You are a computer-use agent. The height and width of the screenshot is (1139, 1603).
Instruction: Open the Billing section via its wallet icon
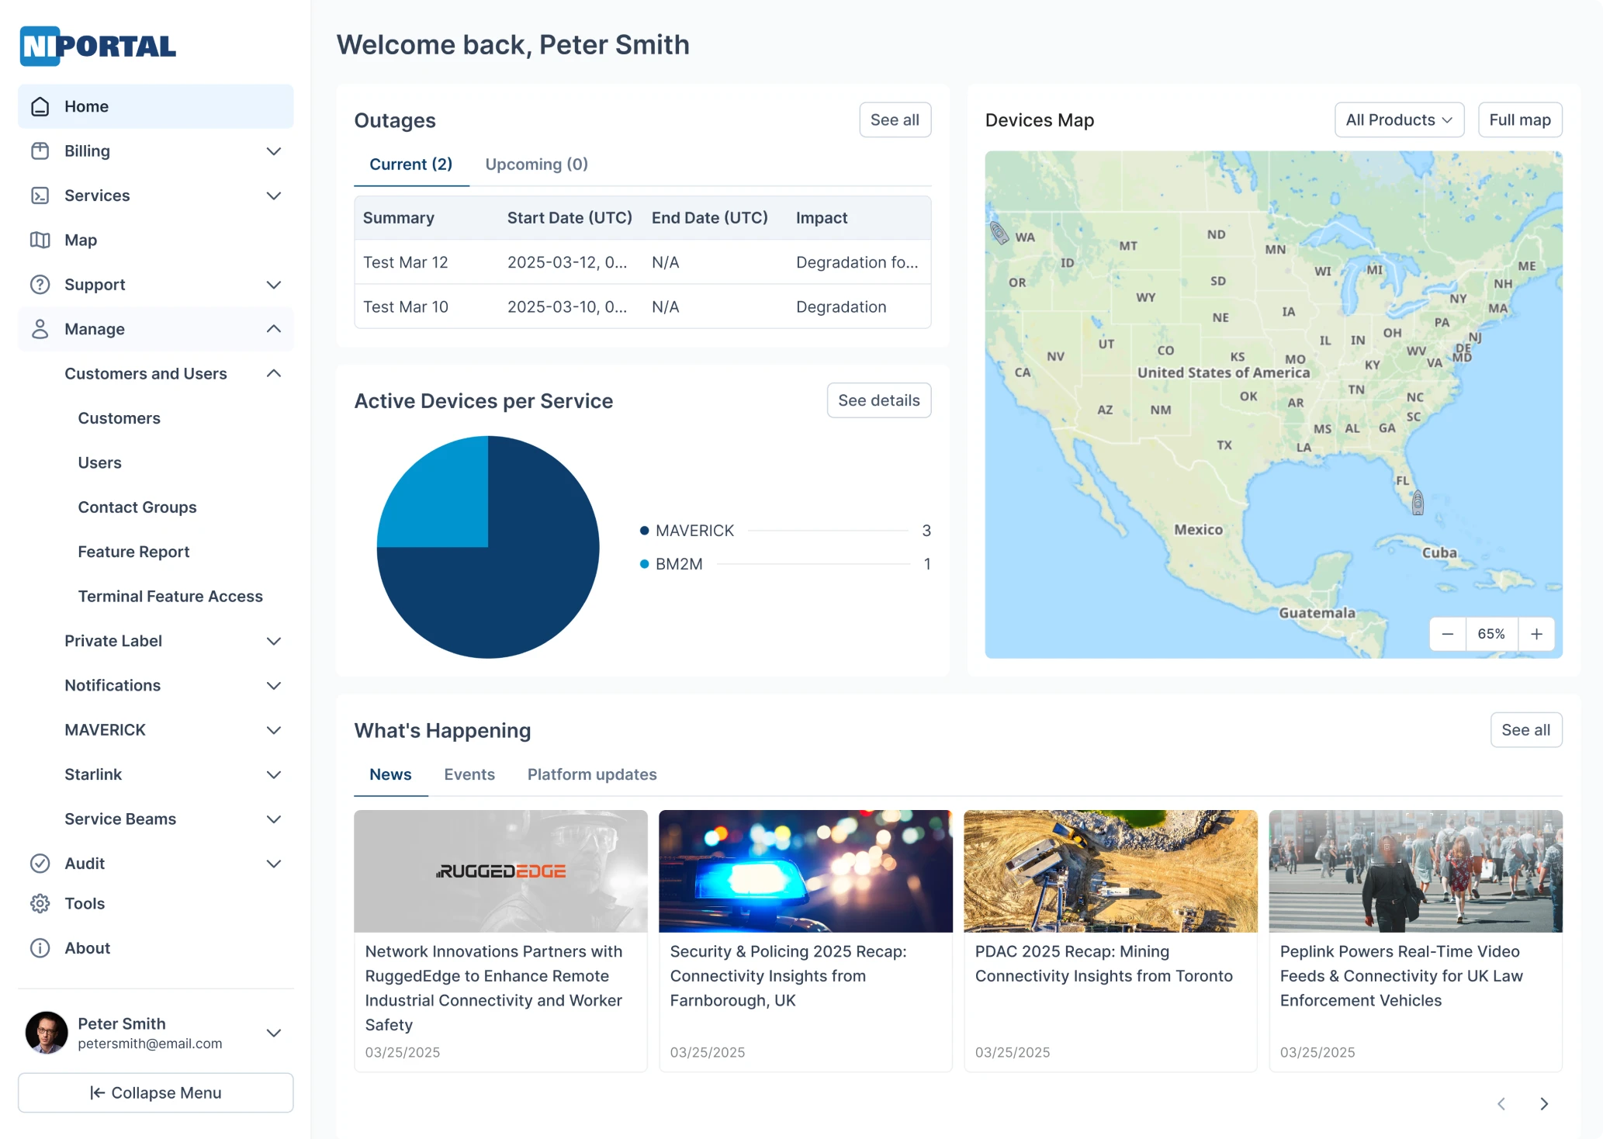coord(40,151)
